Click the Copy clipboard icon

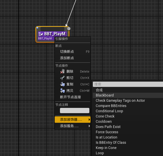tap(63, 84)
